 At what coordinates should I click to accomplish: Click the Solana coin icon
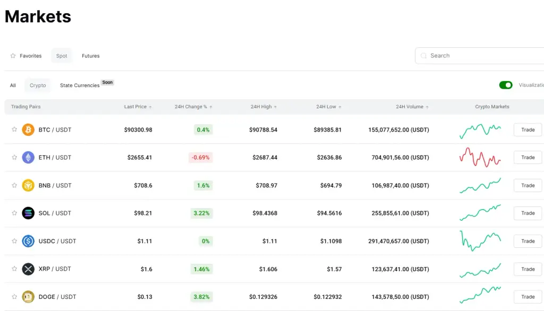[x=28, y=213]
